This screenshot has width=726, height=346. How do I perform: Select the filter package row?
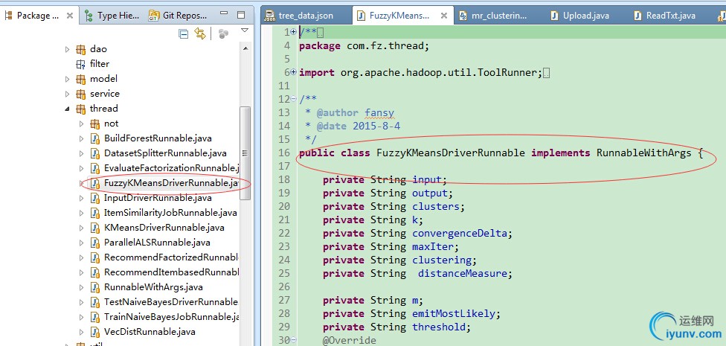92,64
